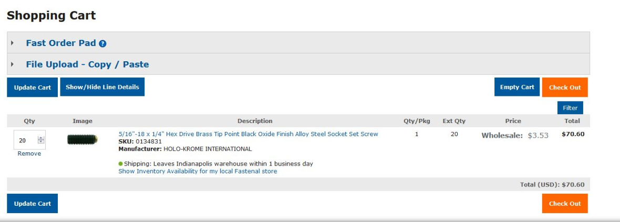Click the Empty Cart button
Viewport: 620px width, 222px height.
[517, 87]
